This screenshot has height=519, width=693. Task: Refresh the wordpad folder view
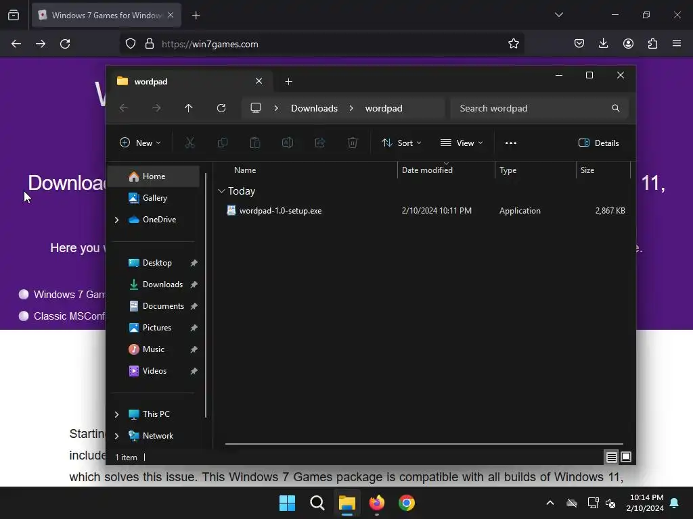tap(221, 108)
